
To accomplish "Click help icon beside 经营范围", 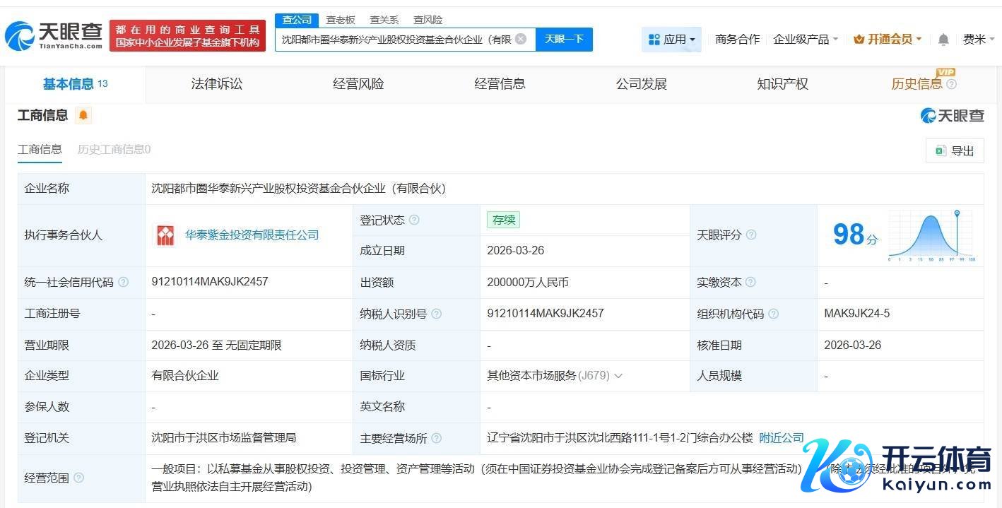I will (x=78, y=478).
